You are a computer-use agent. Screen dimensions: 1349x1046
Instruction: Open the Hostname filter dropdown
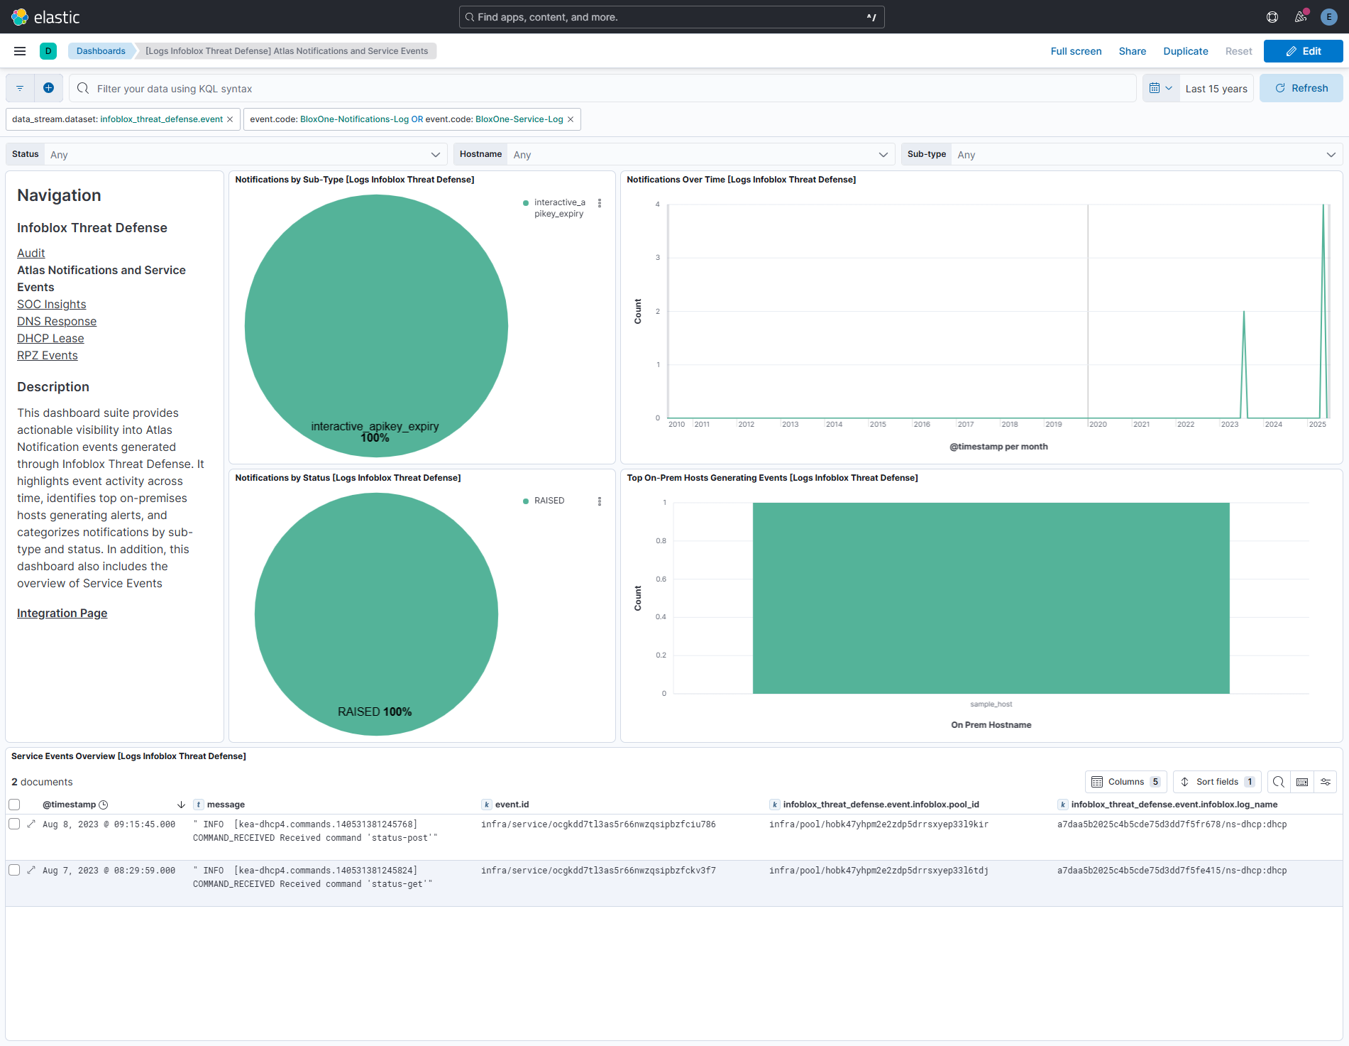click(x=701, y=154)
